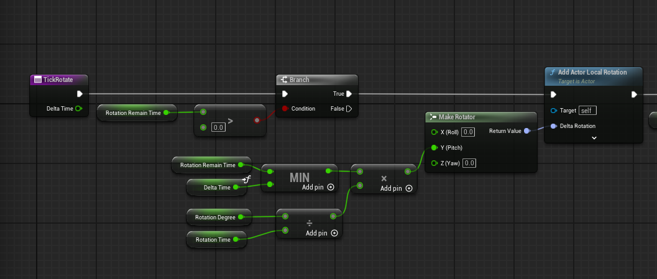Image resolution: width=657 pixels, height=279 pixels.
Task: Click the Branch False execution pin
Action: [349, 109]
